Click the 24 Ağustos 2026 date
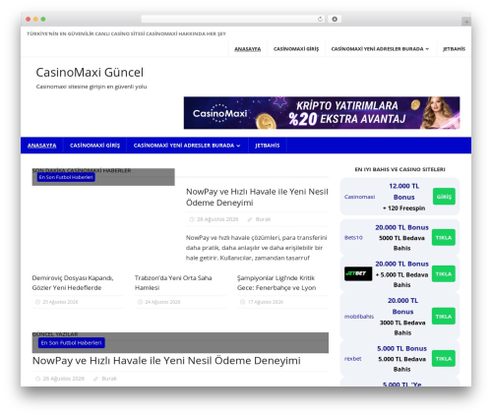This screenshot has height=416, width=492. click(162, 302)
